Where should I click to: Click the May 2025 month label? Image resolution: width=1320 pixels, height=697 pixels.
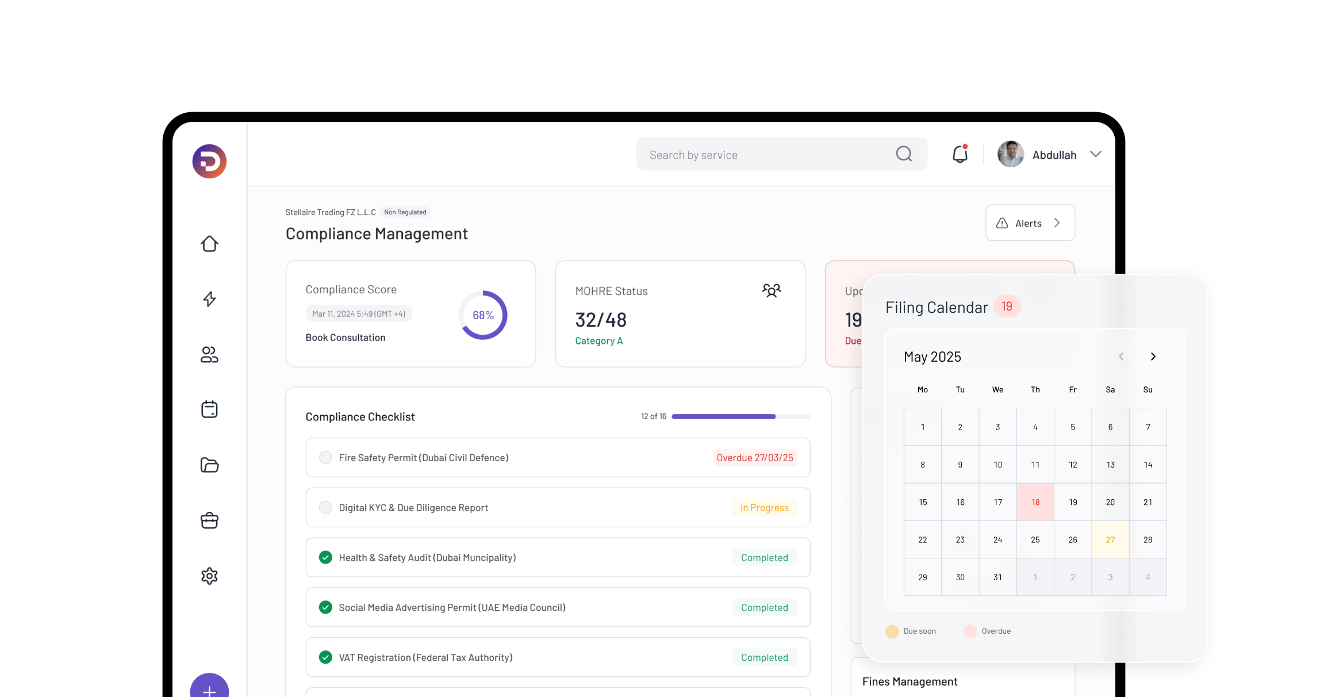(x=933, y=357)
